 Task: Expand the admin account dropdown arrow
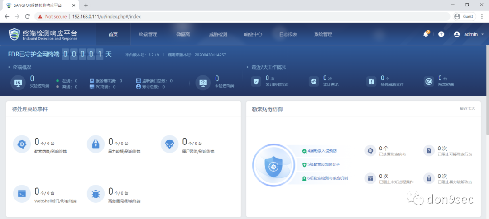pyautogui.click(x=483, y=34)
